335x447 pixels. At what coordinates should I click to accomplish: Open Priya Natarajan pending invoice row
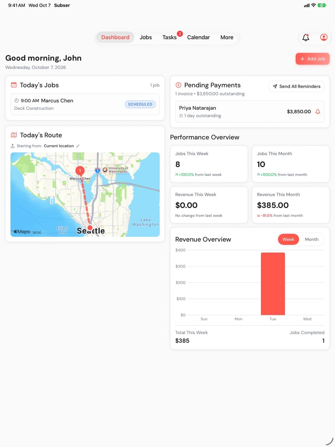(x=250, y=111)
